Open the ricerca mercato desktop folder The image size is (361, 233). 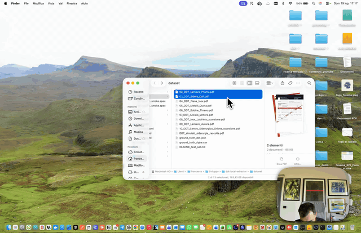coord(296,65)
